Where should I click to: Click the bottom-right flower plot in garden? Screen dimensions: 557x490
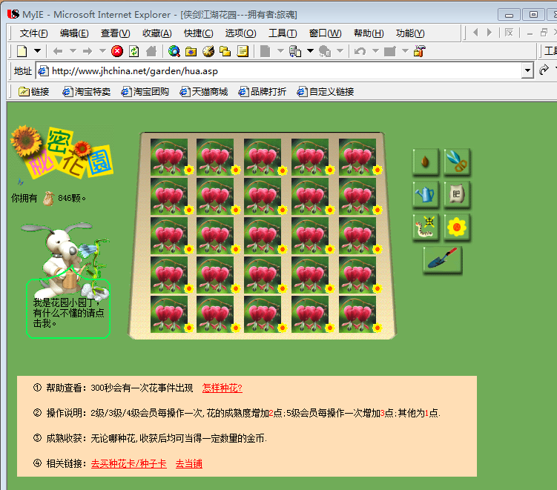click(x=357, y=314)
